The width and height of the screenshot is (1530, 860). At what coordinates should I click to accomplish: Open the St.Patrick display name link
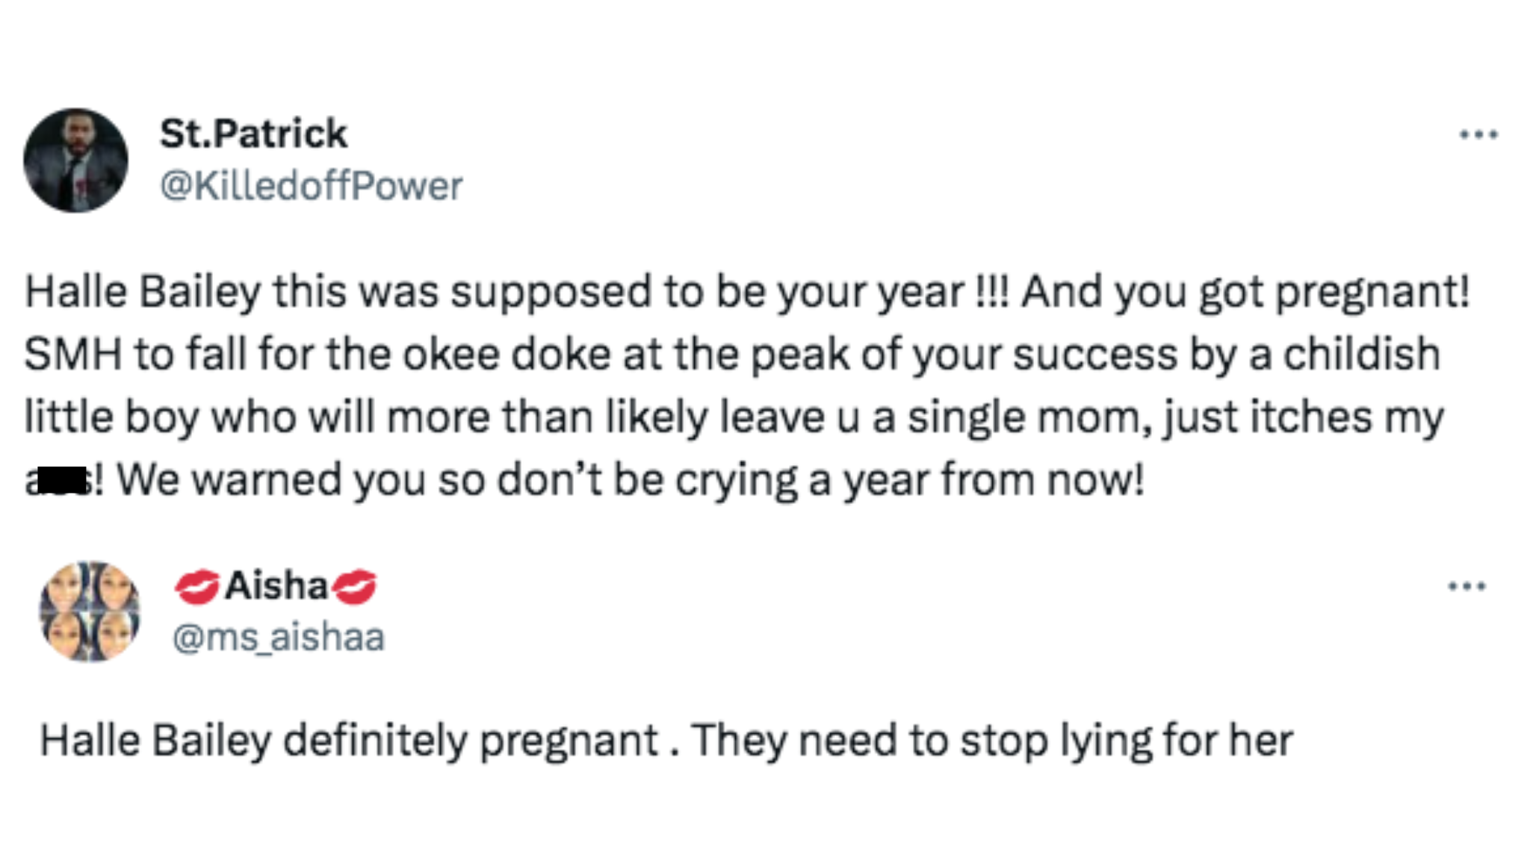(253, 134)
